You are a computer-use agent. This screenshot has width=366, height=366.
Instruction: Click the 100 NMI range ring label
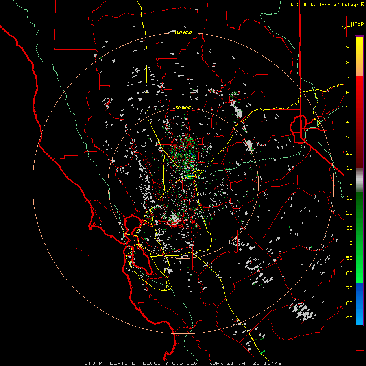tap(183, 33)
